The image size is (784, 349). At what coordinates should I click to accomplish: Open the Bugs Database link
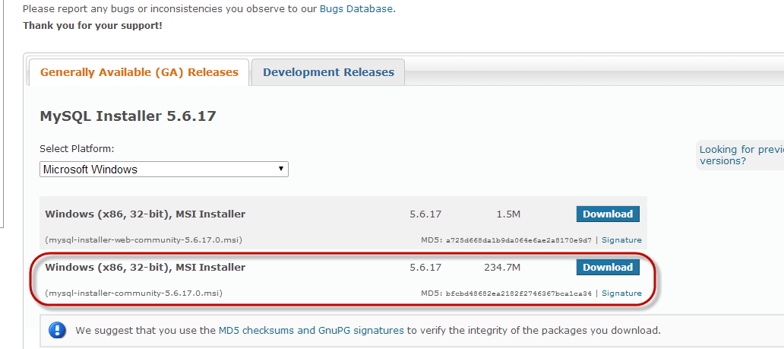coord(370,9)
